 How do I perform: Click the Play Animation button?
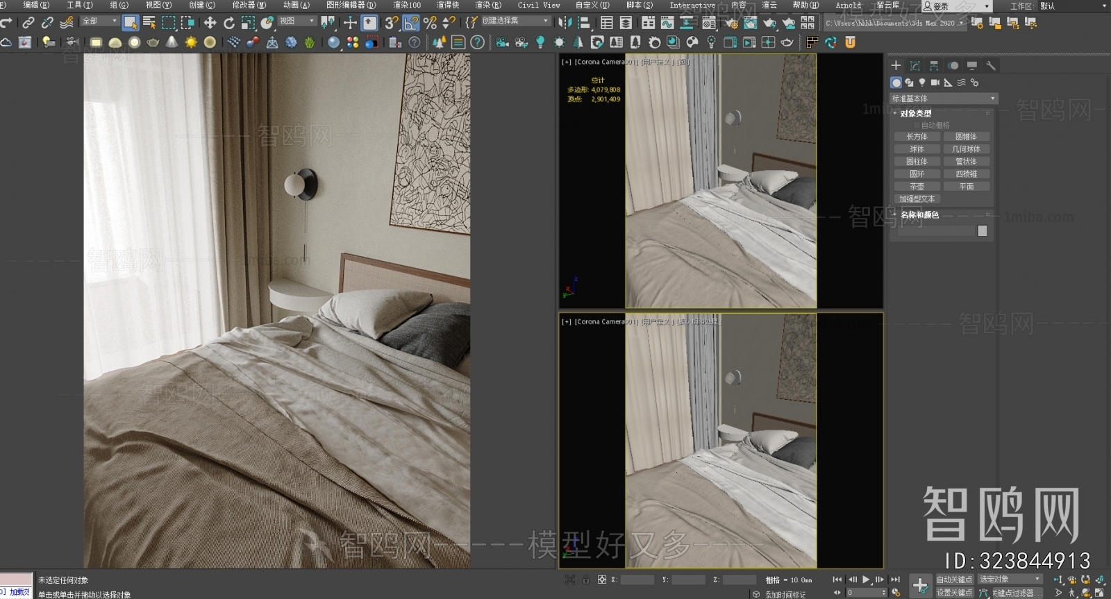(866, 580)
